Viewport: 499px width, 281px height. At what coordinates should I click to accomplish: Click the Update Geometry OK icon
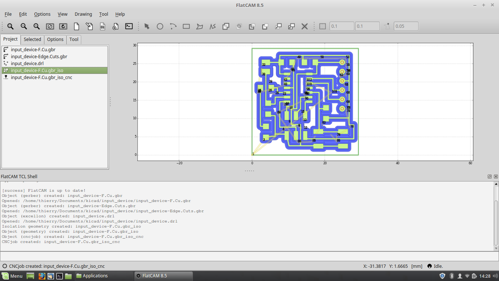click(103, 26)
